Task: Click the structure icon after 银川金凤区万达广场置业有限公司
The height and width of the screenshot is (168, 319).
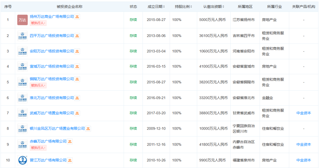Action: click(88, 129)
